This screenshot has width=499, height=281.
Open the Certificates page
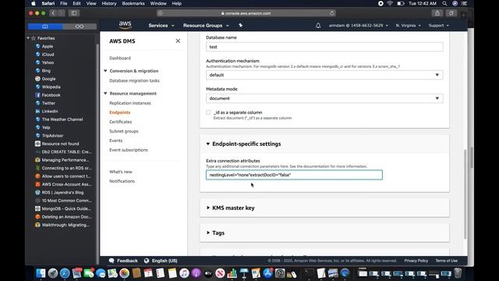point(121,122)
